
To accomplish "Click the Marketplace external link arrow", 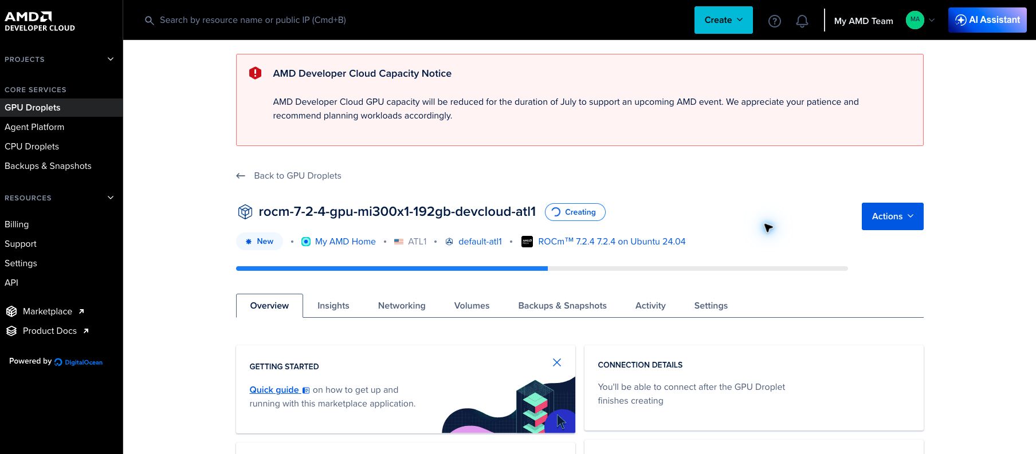I will pyautogui.click(x=81, y=311).
